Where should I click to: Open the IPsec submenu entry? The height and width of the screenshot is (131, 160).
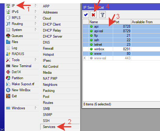click(60, 61)
